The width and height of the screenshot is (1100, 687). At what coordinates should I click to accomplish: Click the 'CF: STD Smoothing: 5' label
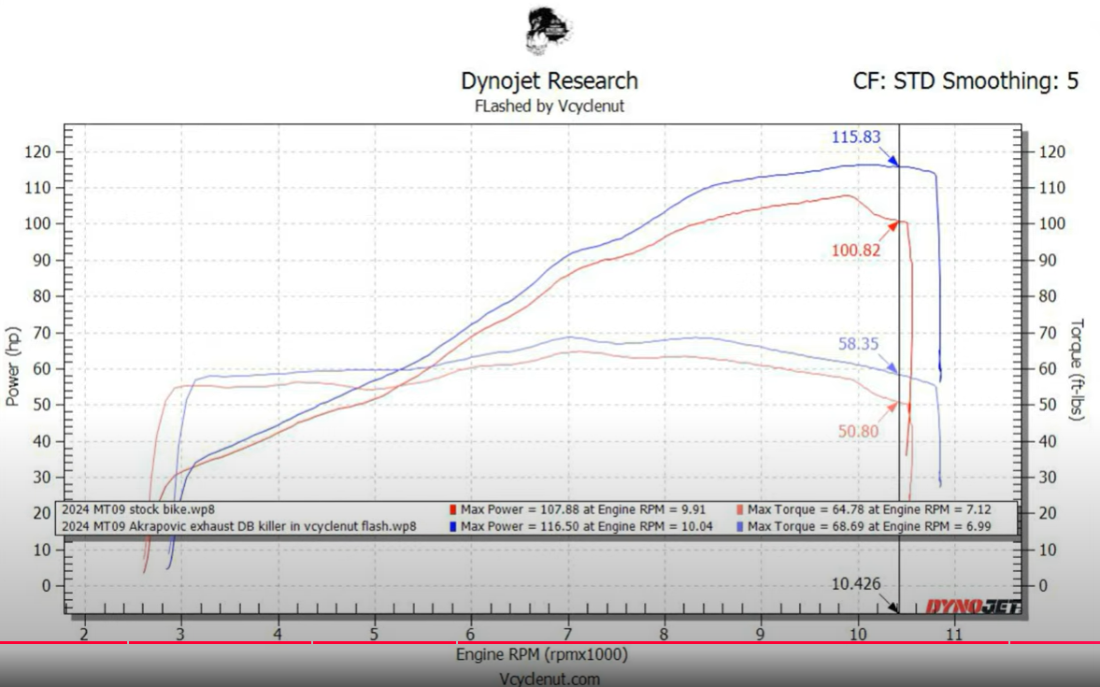coord(965,80)
